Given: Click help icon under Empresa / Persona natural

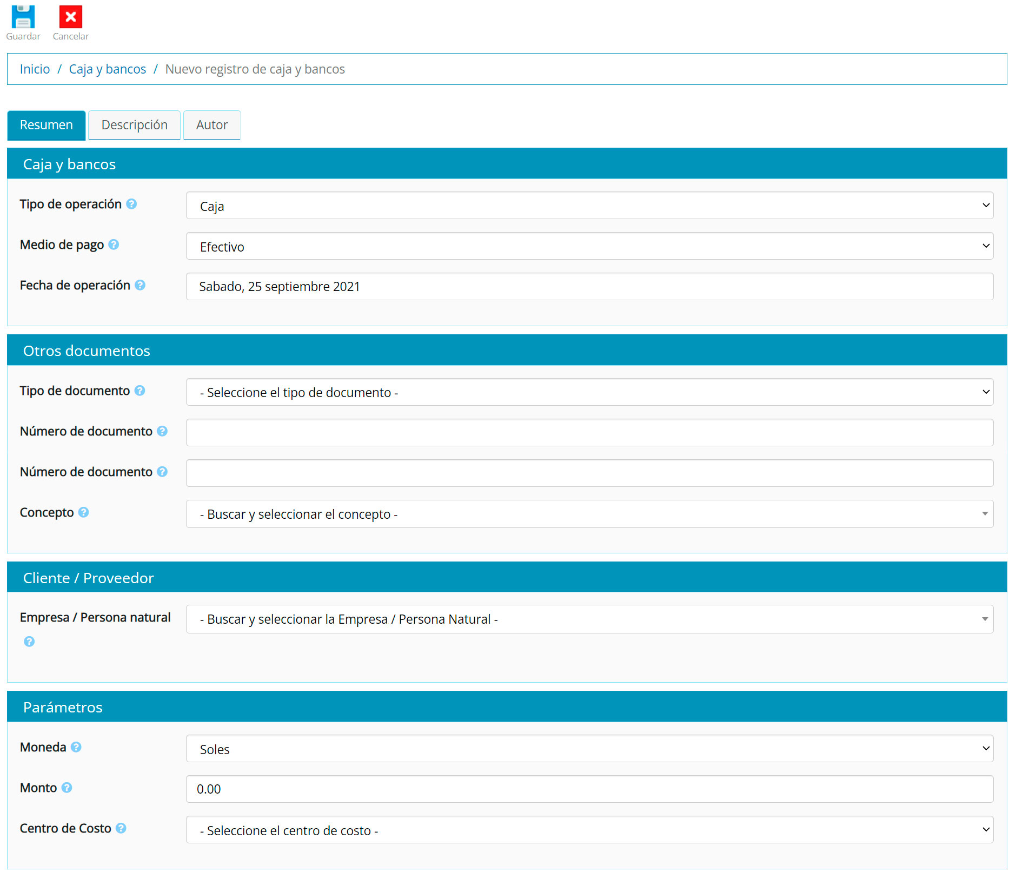Looking at the screenshot, I should 29,642.
